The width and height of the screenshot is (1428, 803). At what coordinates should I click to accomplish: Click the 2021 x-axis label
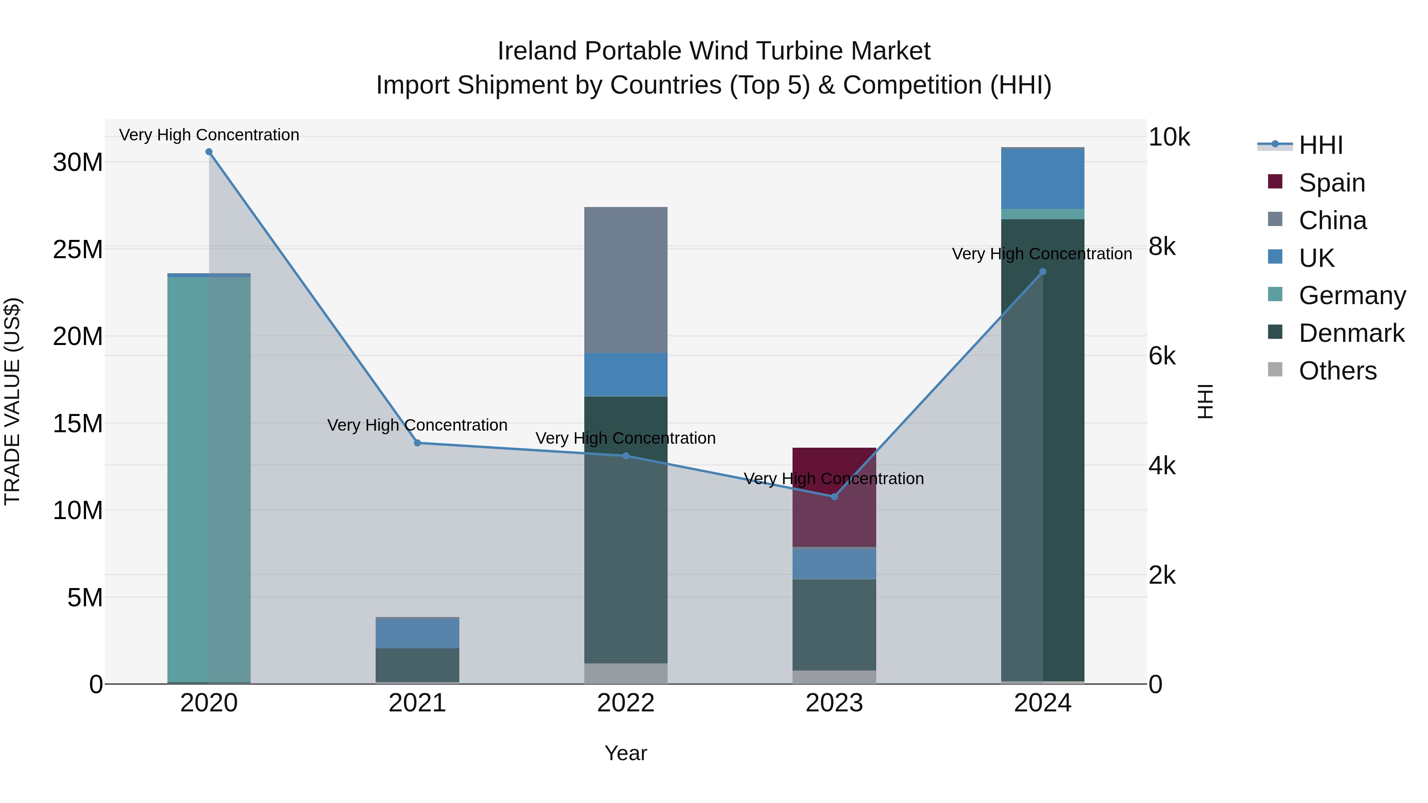417,703
